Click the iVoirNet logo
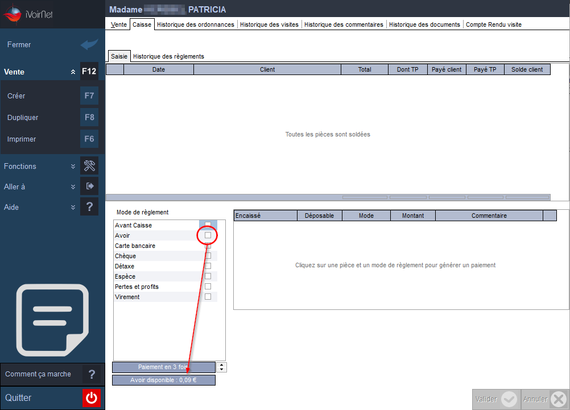The image size is (570, 410). [28, 14]
